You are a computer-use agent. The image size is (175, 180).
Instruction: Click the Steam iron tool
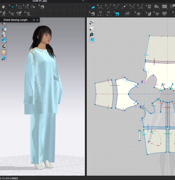[127, 13]
